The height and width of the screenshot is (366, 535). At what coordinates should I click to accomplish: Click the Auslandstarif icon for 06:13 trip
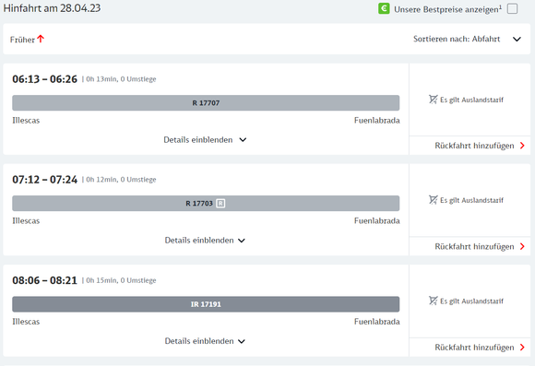433,100
